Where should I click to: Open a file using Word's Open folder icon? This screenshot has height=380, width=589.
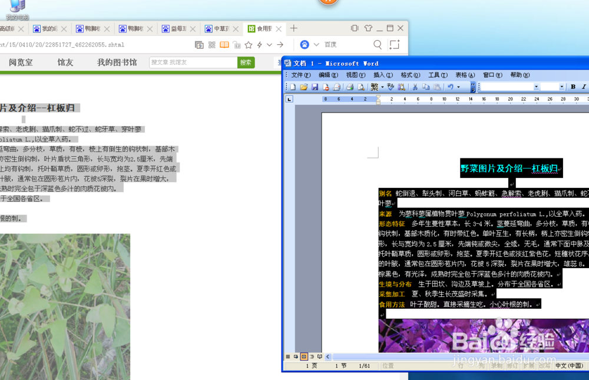pos(303,86)
